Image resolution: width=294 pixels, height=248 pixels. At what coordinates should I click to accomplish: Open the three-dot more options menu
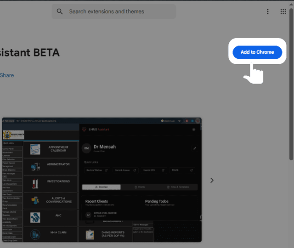coord(268,11)
